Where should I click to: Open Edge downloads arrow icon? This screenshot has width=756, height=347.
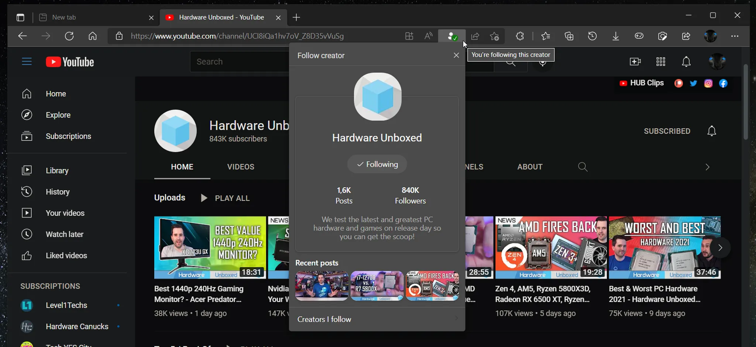click(x=615, y=36)
